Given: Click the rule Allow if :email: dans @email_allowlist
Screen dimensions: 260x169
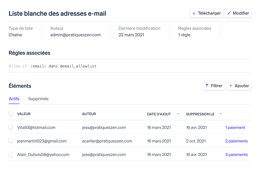Looking at the screenshot, I should coord(53,66).
